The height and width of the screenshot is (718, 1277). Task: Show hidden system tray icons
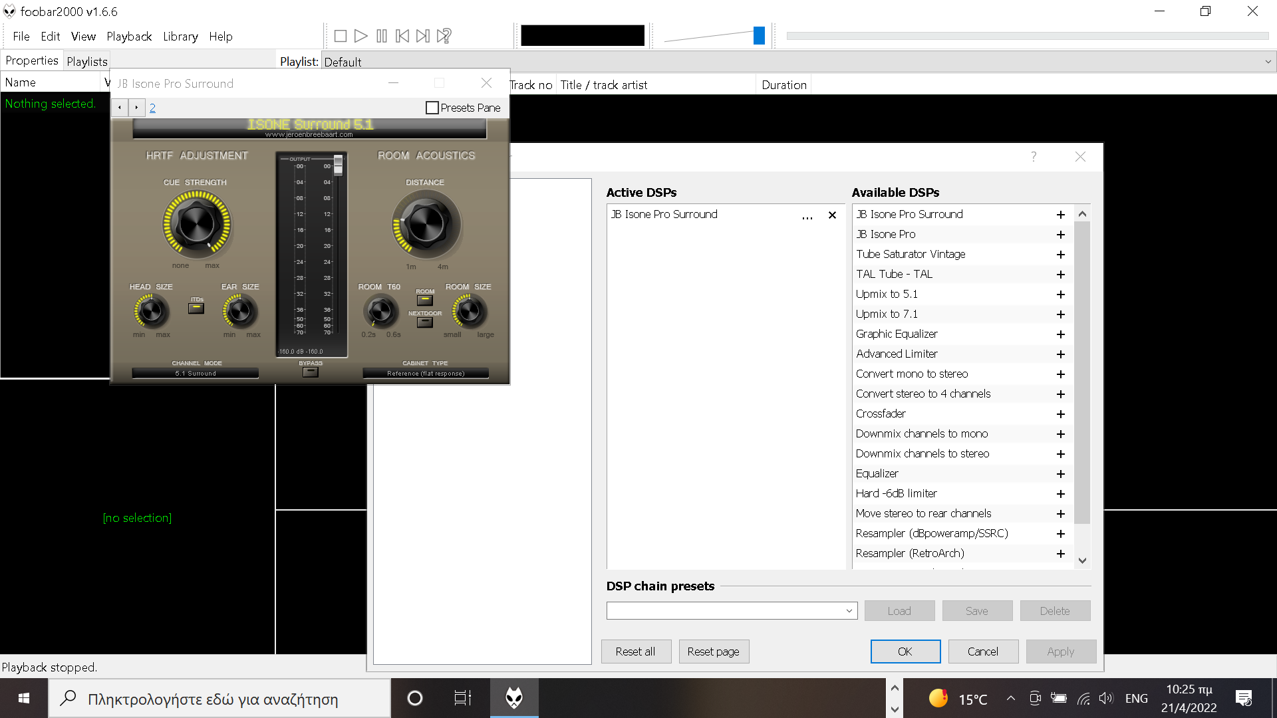[1011, 698]
